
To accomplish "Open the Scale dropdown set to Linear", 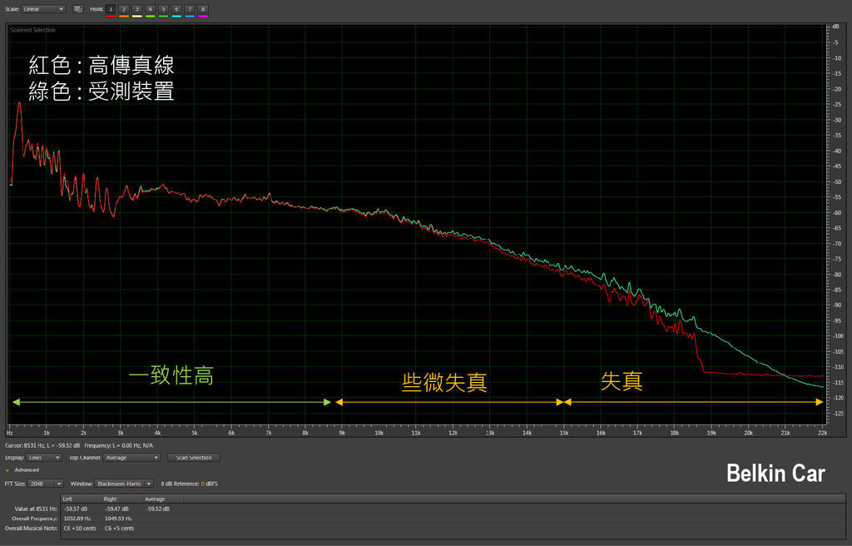I will pyautogui.click(x=43, y=9).
